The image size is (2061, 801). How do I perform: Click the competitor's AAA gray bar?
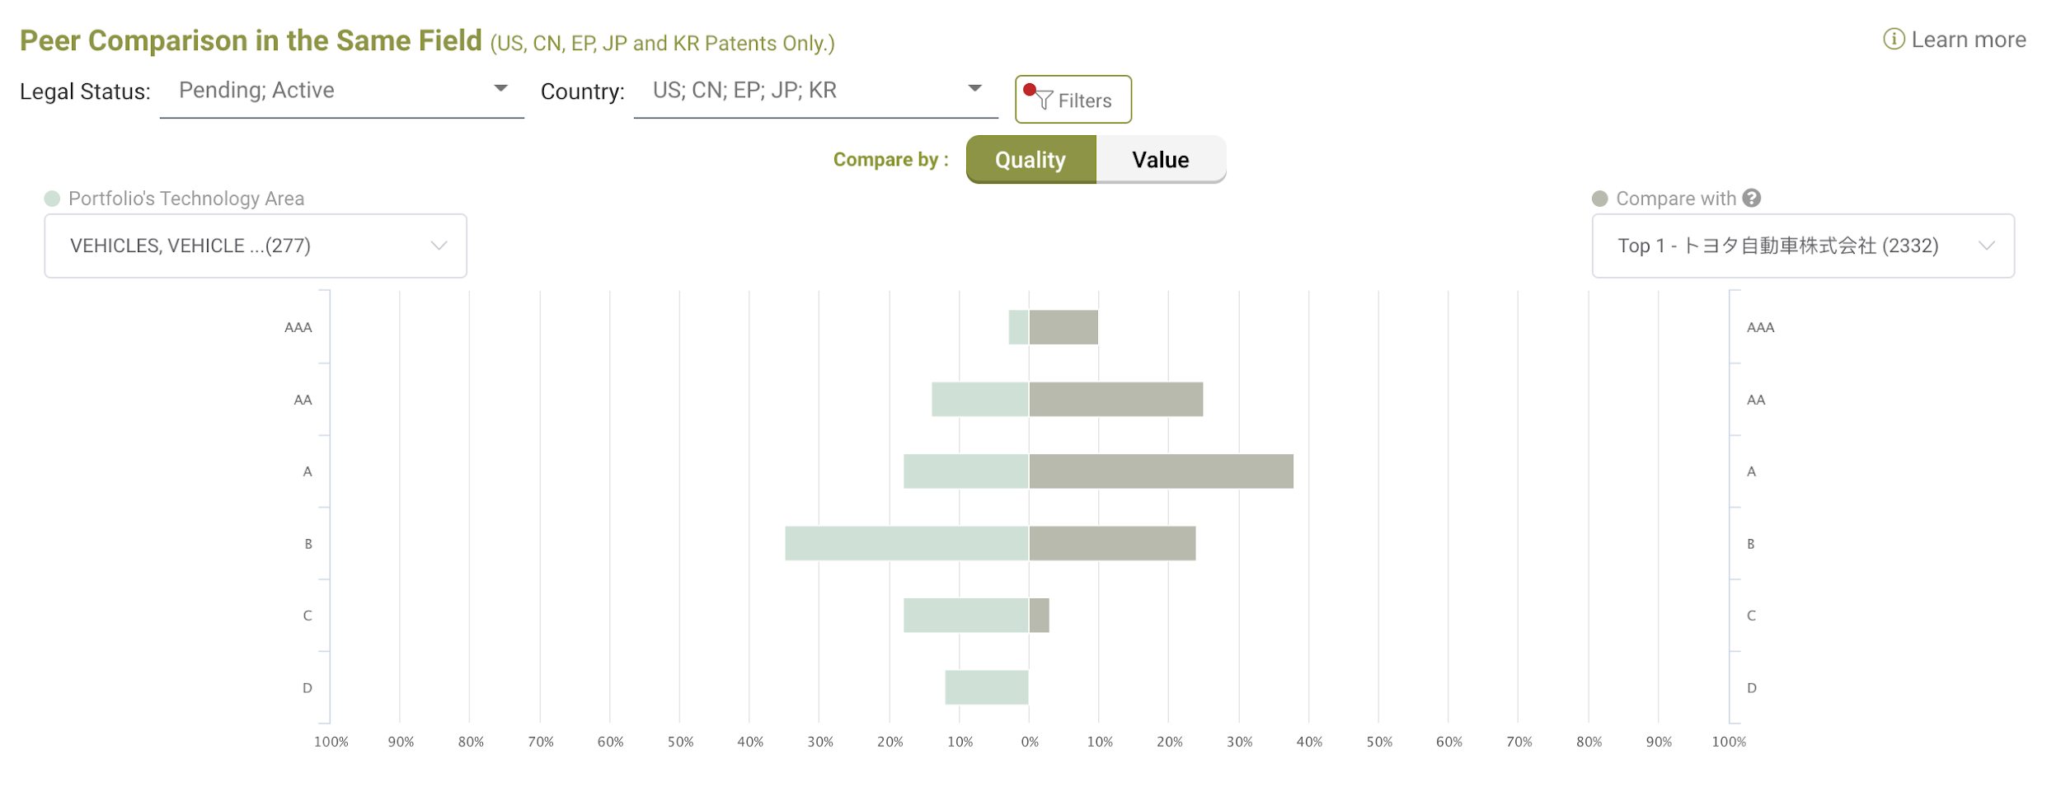click(x=1063, y=327)
